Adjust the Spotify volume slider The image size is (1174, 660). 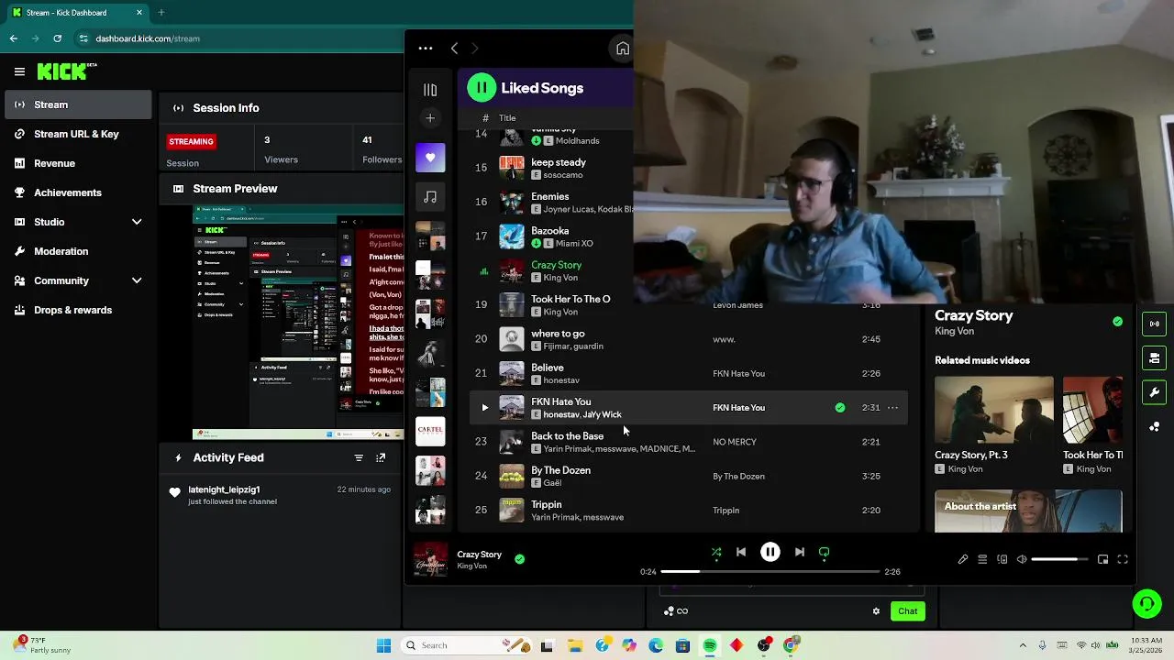(1059, 559)
